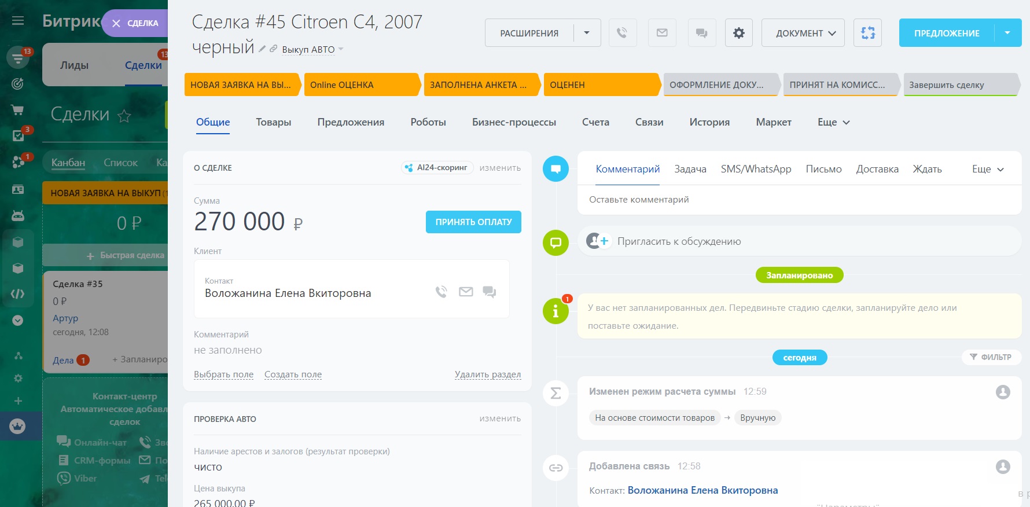Open the contact link under Добавлена связь

click(x=702, y=490)
